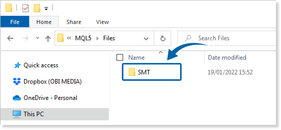Click the Properties checkmark icon in title bar
Viewport: 281px width, 130px height.
pyautogui.click(x=26, y=8)
